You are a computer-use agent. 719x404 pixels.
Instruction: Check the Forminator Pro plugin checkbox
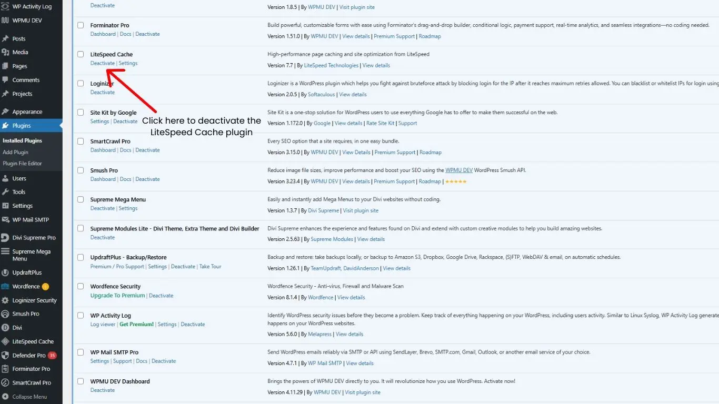click(81, 25)
